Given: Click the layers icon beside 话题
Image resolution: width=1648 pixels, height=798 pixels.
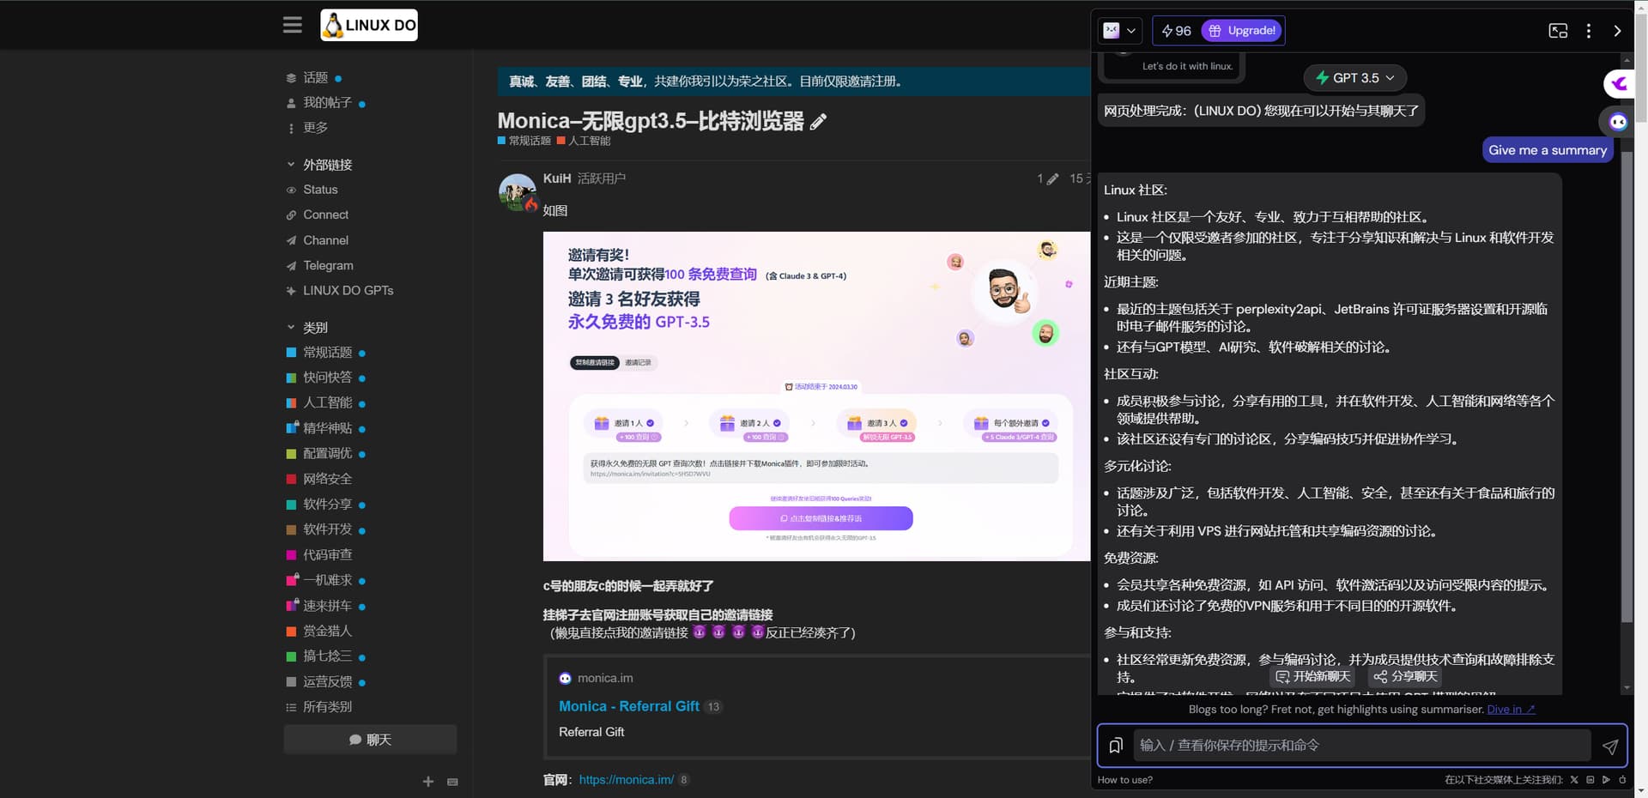Looking at the screenshot, I should tap(291, 78).
